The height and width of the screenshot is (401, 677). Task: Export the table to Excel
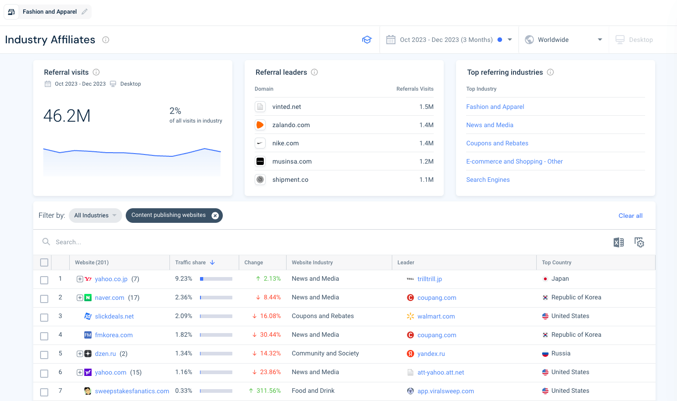[618, 242]
